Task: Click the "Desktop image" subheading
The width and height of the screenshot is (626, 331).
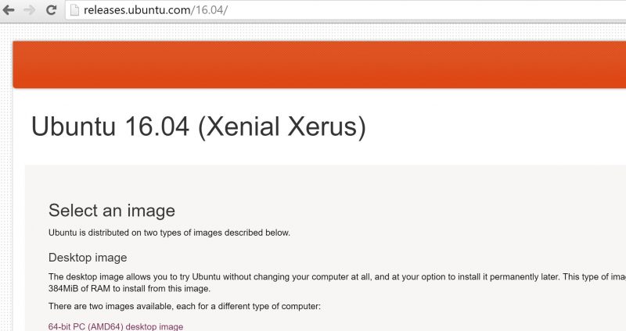Action: [88, 258]
